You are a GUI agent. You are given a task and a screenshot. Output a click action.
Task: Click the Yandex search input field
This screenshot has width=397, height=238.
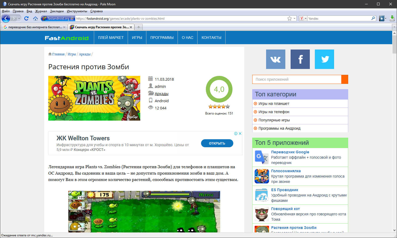[339, 18]
